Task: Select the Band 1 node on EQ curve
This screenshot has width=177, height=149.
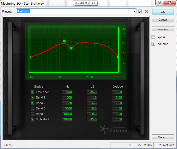Action: coord(64,41)
